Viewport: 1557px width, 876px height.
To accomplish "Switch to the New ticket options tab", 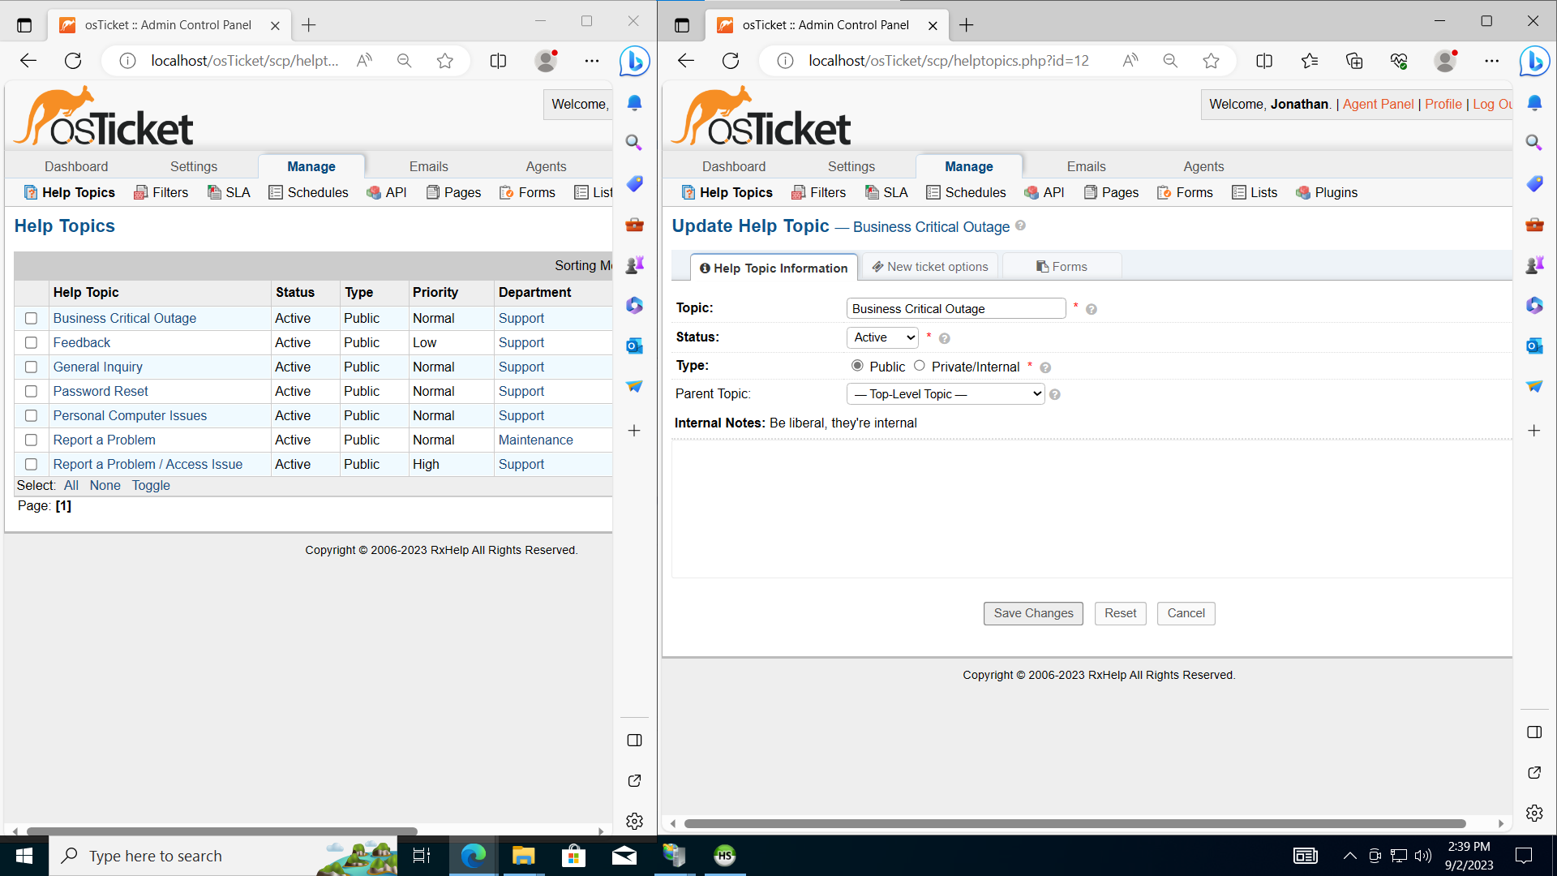I will 929,266.
